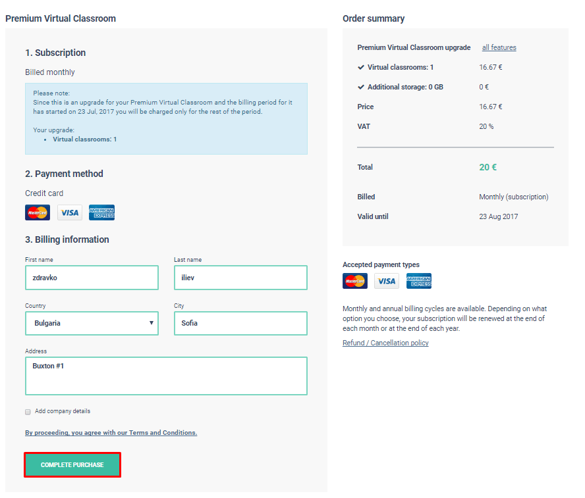Click the blue upgrade notice box
Screen dimensions: 585x498
(x=166, y=118)
